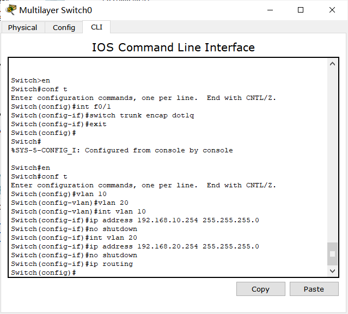Maximize the Multilayer Switch0 window
The height and width of the screenshot is (314, 348).
(301, 10)
